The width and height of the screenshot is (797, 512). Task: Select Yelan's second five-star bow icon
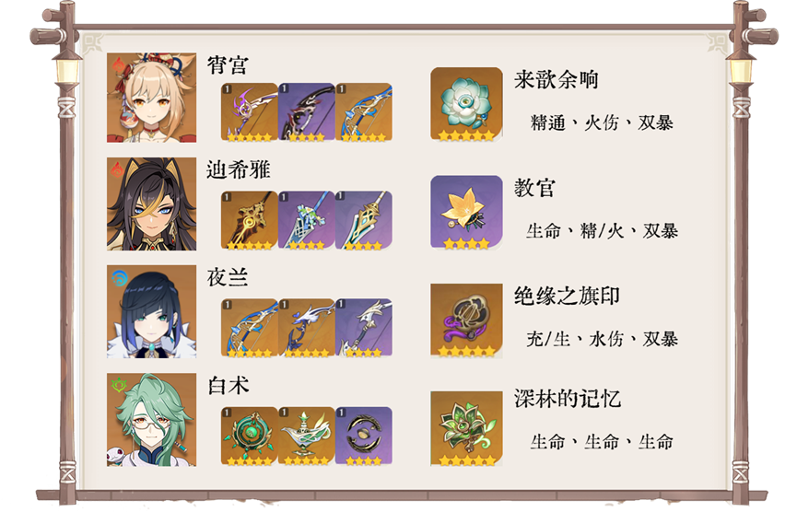click(307, 328)
